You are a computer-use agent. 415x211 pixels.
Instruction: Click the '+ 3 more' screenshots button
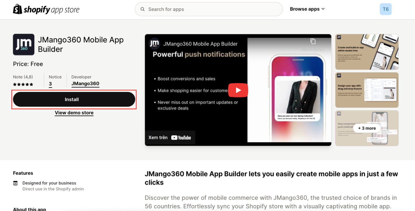coord(367,128)
